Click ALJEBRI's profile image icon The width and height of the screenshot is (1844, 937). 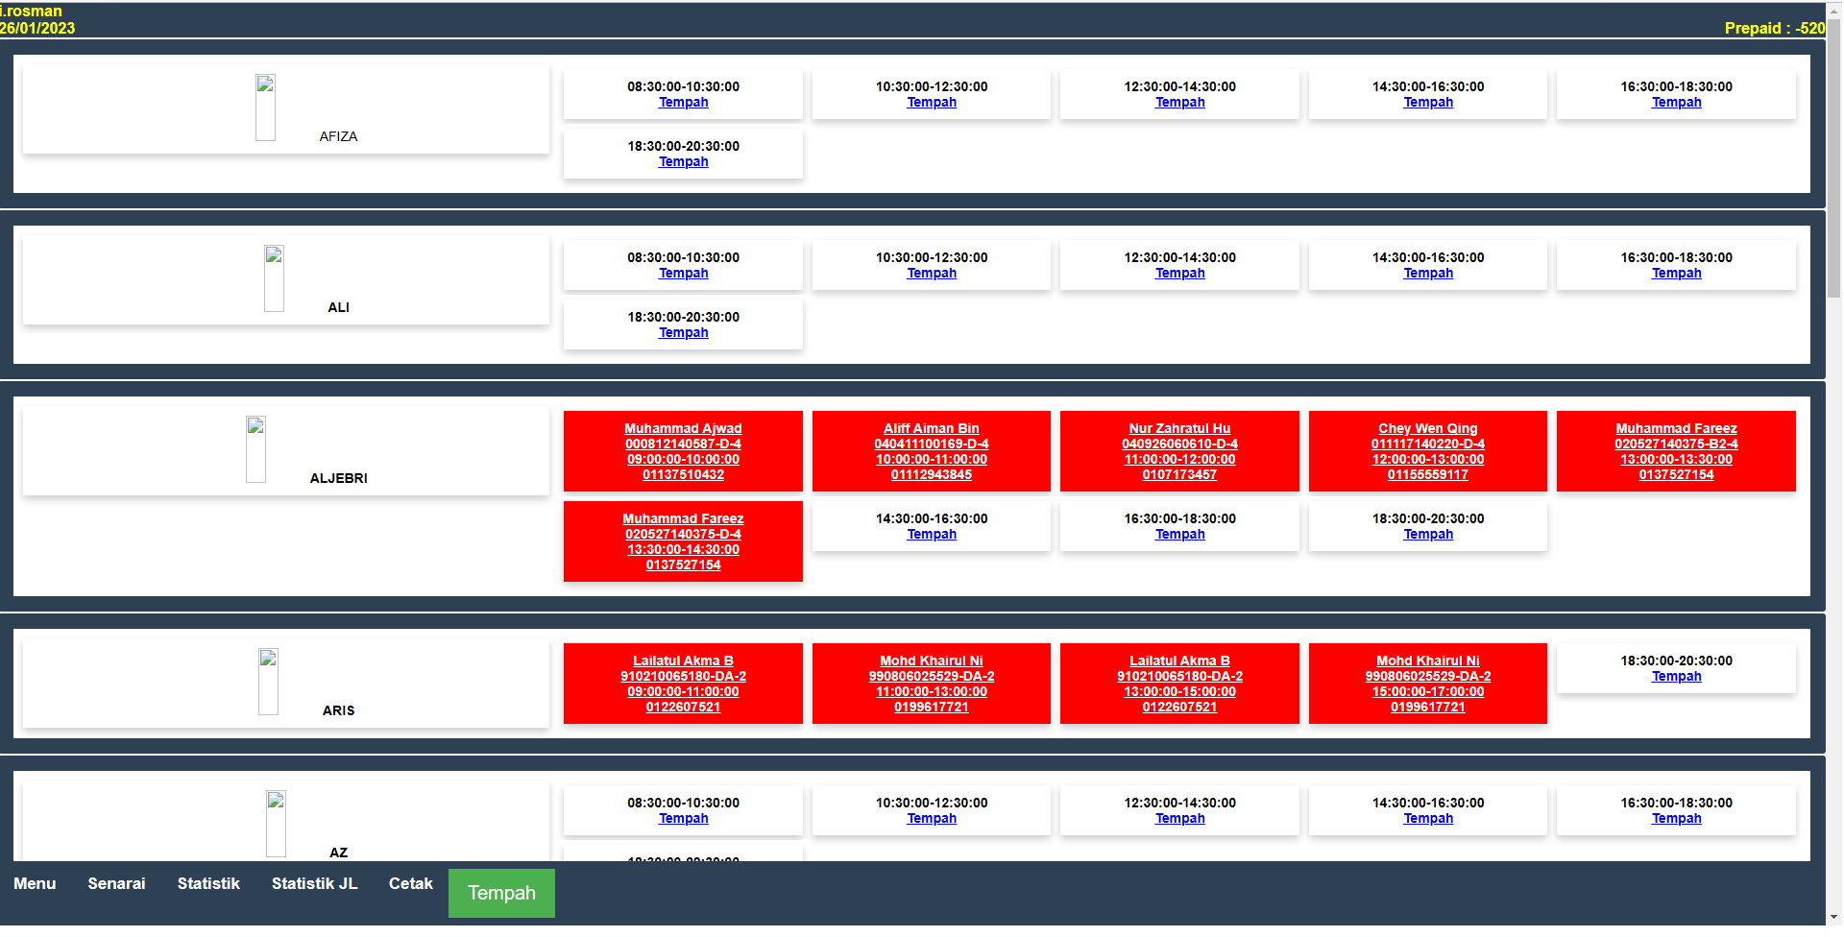255,449
